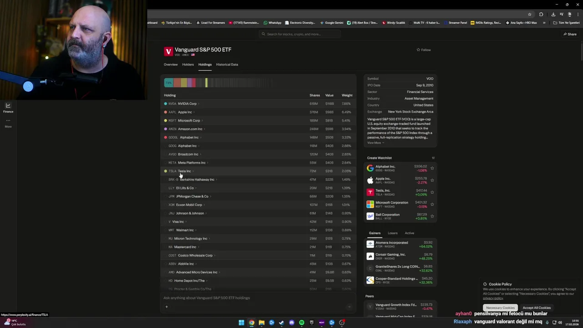Click the Corsair Gaming logo
Viewport: 583px width, 328px height.
[x=370, y=256]
